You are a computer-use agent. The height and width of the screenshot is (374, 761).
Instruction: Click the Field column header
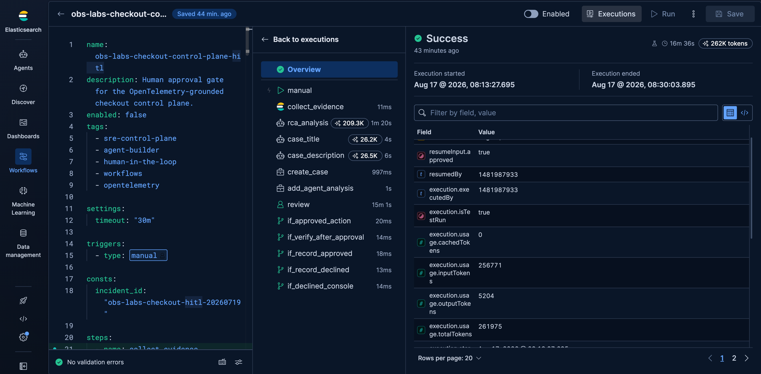coord(424,132)
